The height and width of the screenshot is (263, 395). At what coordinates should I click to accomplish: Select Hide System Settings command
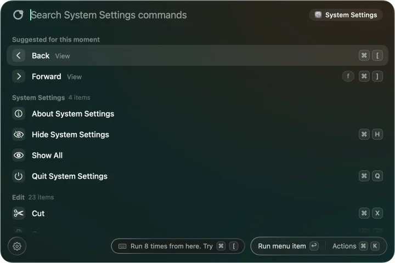[x=198, y=134]
